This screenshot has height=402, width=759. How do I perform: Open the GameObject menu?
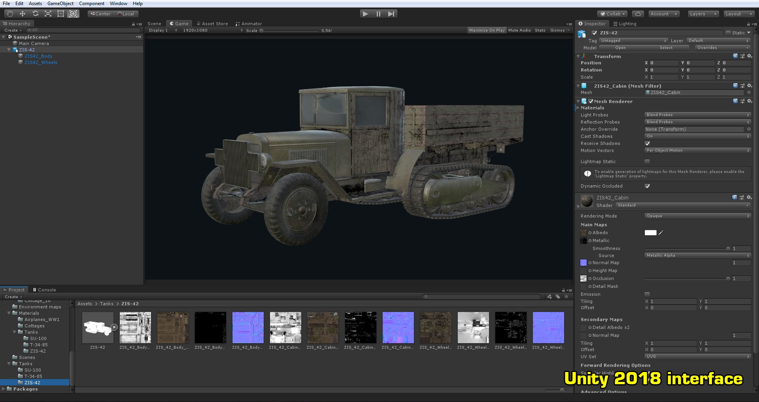point(60,4)
